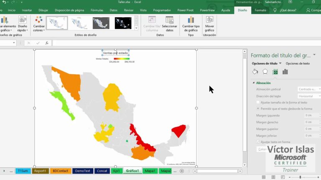Click the insert function fx icon

(x=47, y=43)
